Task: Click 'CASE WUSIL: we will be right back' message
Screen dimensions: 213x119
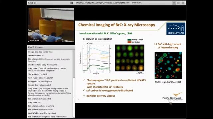Action: [x=42, y=113]
